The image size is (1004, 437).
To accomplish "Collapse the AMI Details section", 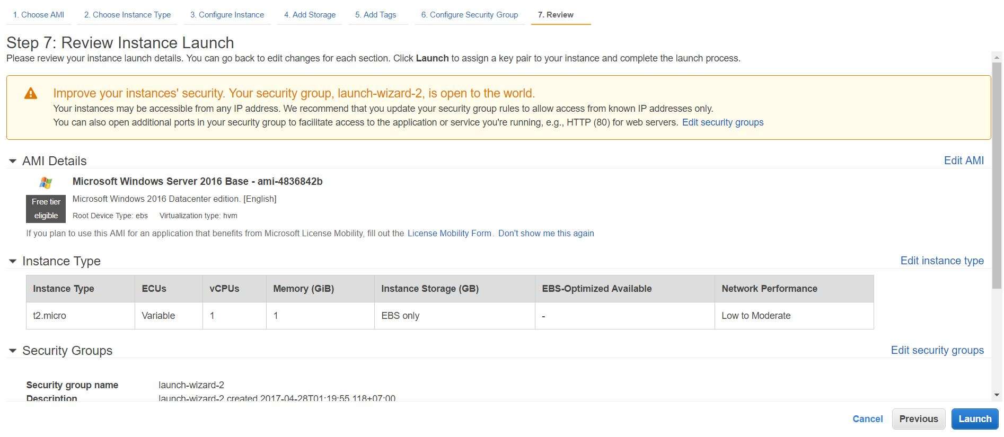I will (x=13, y=161).
